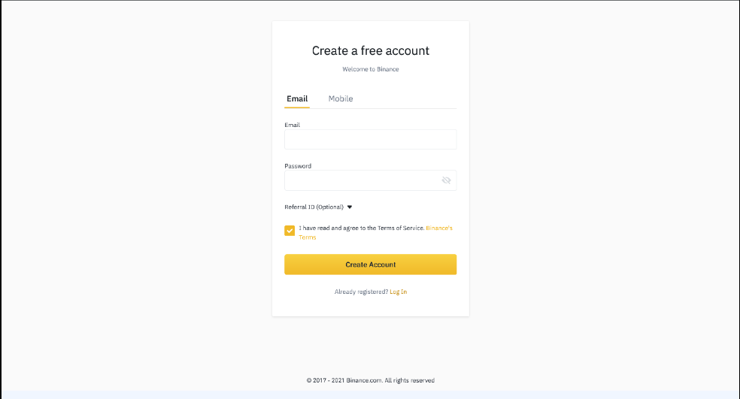Click the Referral ID (Optional) label

point(314,207)
